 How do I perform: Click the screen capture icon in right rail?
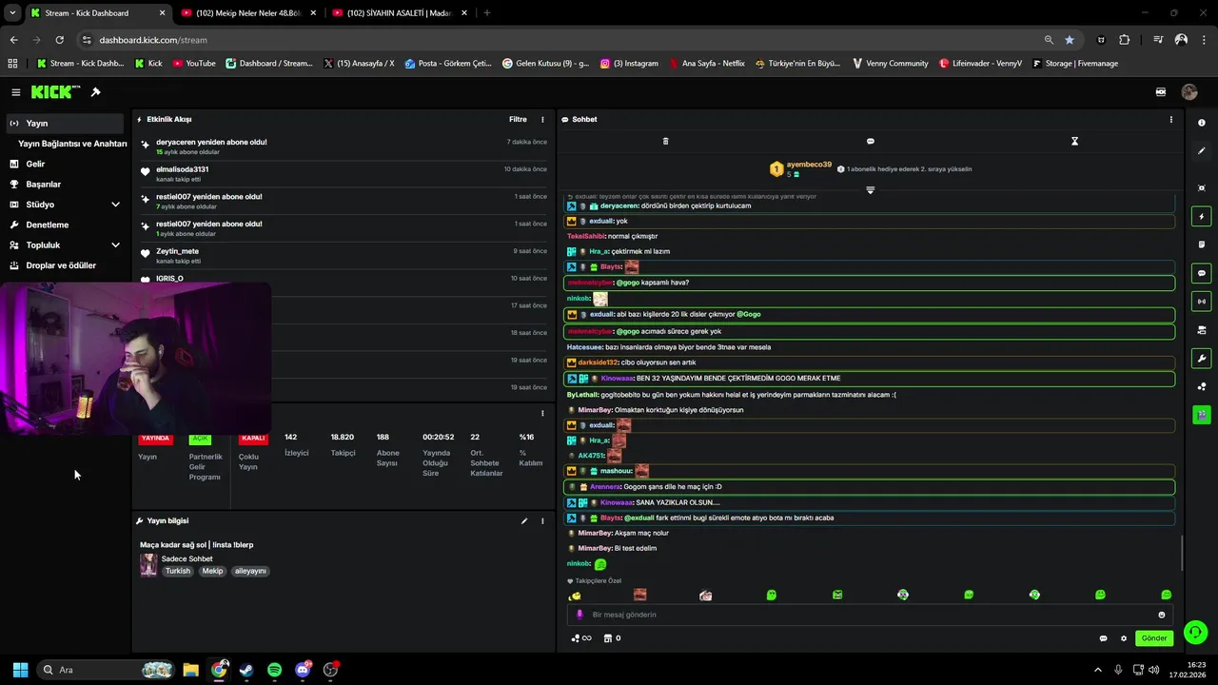[x=1202, y=188]
